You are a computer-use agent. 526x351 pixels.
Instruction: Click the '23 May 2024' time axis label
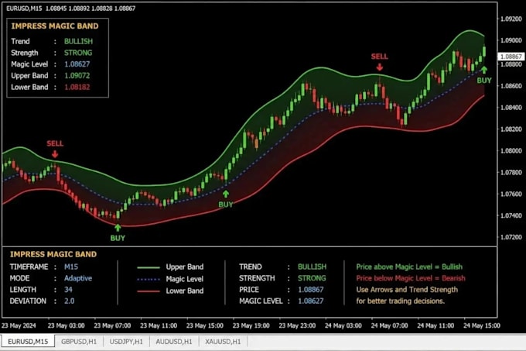pyautogui.click(x=19, y=325)
